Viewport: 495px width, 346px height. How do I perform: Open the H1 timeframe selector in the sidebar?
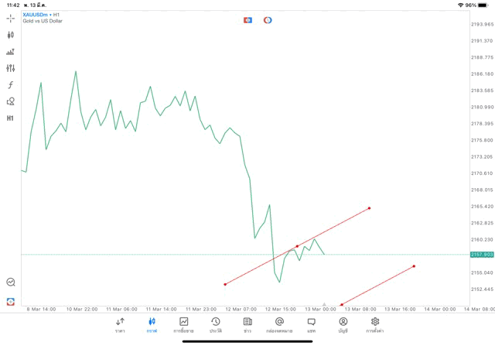10,118
